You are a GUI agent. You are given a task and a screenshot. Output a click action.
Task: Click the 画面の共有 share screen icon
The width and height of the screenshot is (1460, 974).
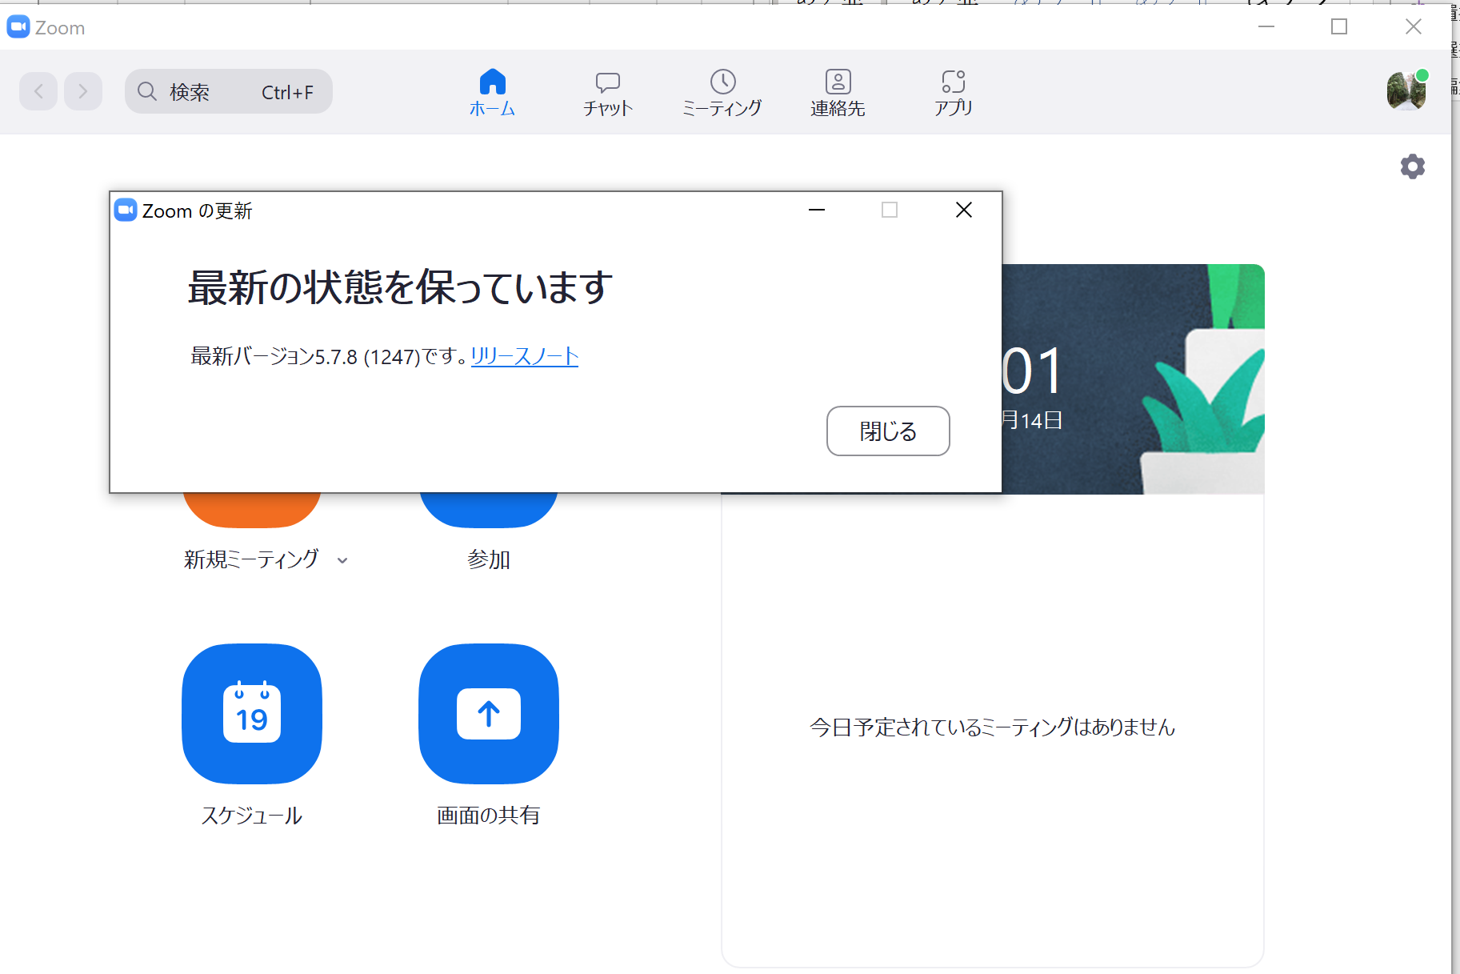point(489,713)
